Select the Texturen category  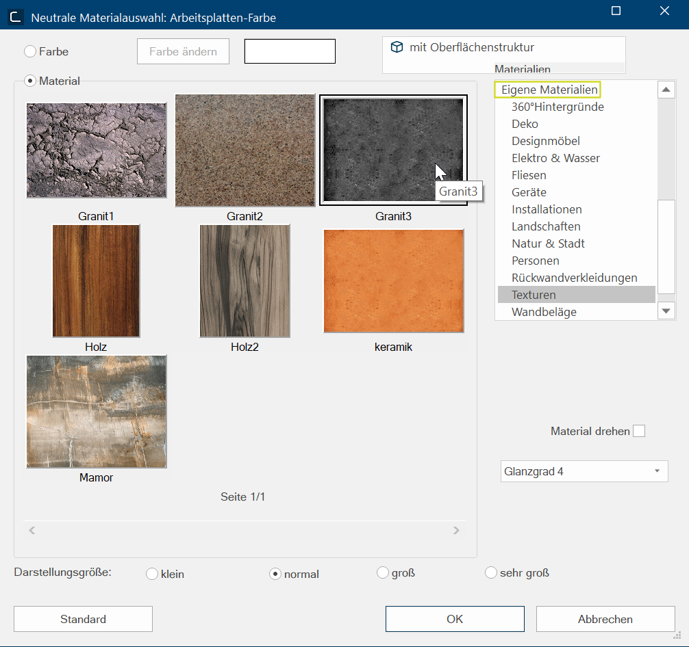[x=577, y=295]
